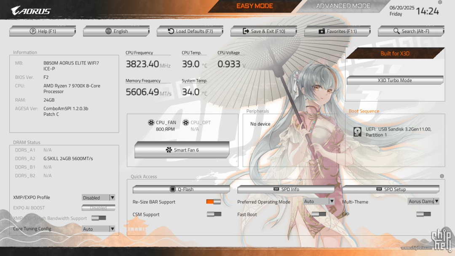Select the System Temp. value 34.0
Screen dimensions: 455x256
(191, 92)
